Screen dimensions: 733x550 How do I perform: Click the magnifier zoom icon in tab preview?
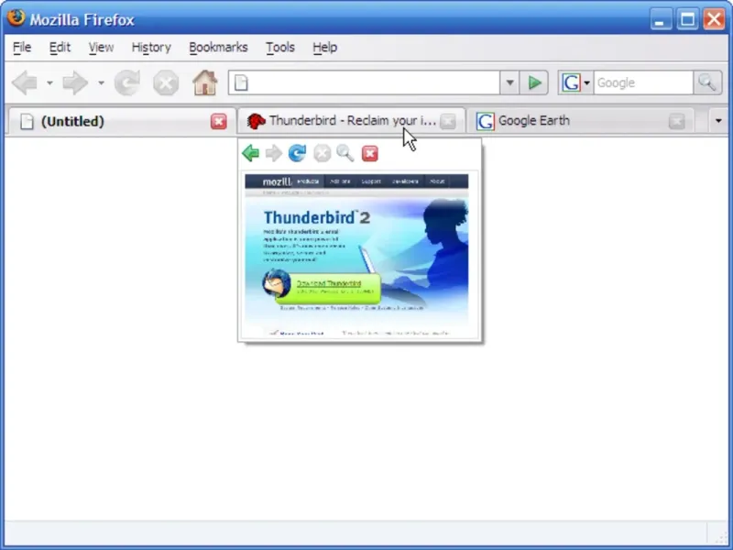coord(345,153)
